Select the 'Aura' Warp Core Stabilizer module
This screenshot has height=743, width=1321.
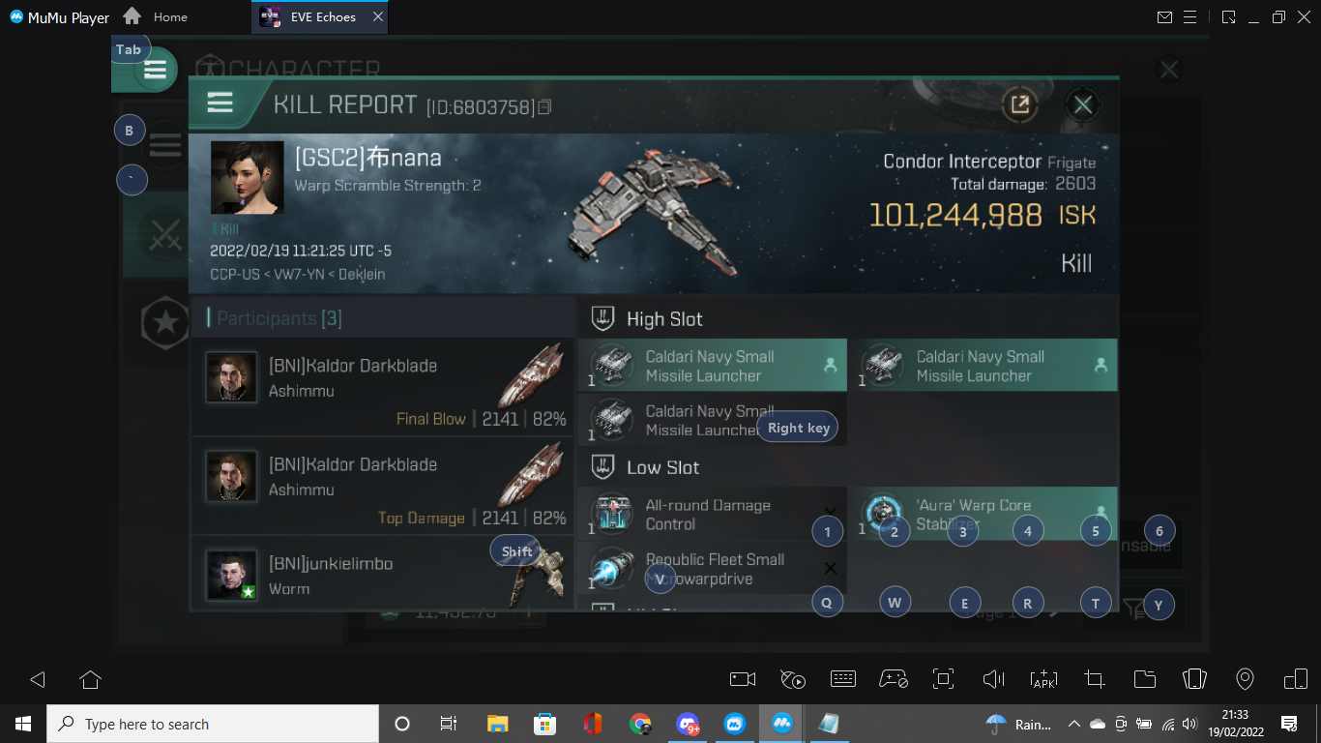coord(983,514)
